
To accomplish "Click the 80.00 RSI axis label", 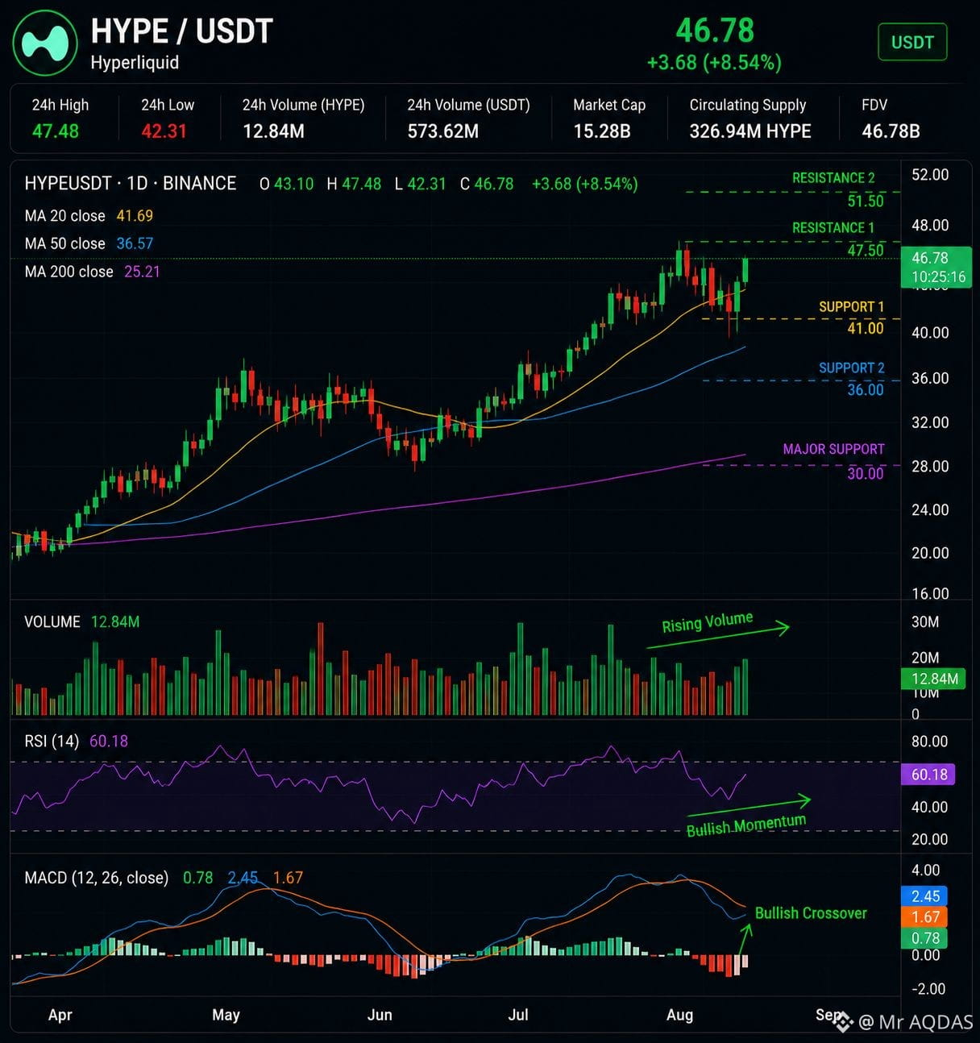I will click(929, 742).
